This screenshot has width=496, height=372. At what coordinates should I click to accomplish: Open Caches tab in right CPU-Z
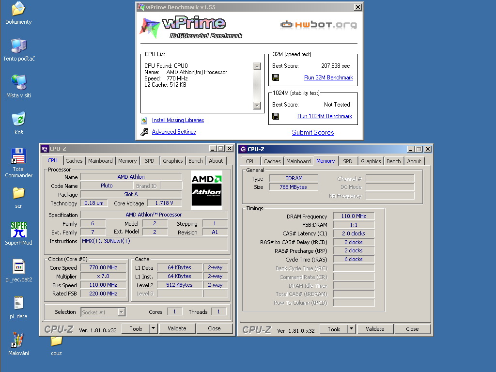click(x=272, y=161)
